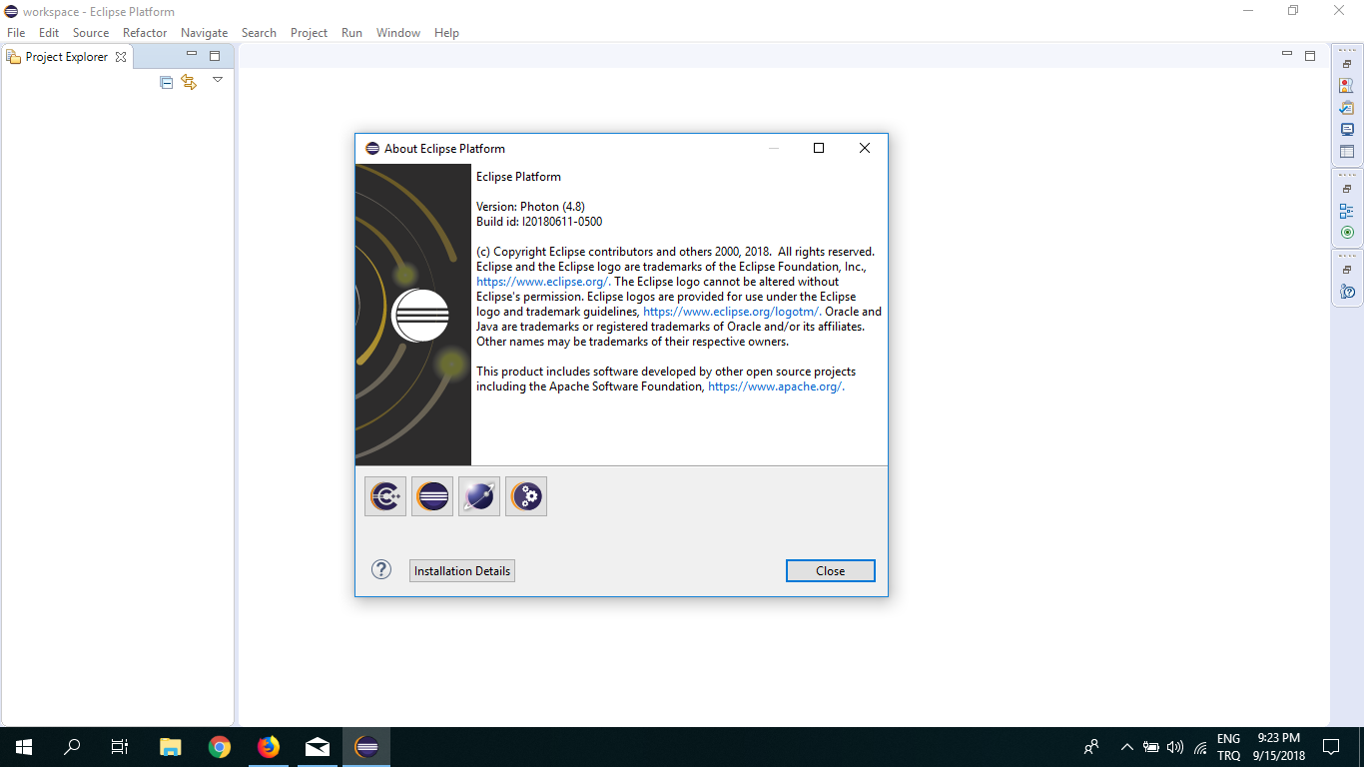This screenshot has height=767, width=1364.
Task: Click the Installation Details button
Action: (x=462, y=571)
